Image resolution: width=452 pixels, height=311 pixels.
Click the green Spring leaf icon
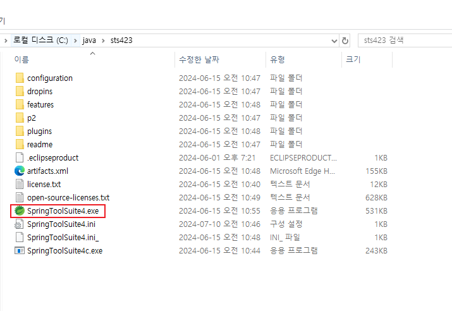20,210
